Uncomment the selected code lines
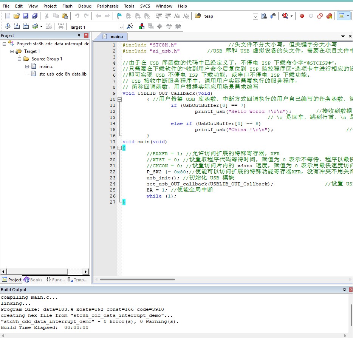This screenshot has width=353, height=338. pos(186,16)
